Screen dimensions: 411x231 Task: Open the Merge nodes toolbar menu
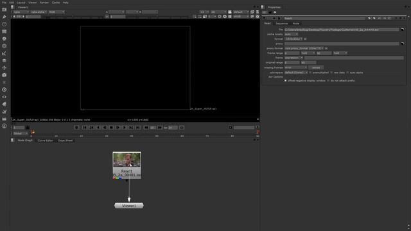click(4, 60)
